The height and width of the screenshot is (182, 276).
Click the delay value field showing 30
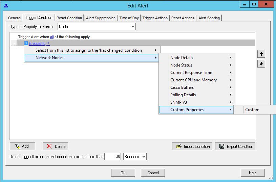113,157
